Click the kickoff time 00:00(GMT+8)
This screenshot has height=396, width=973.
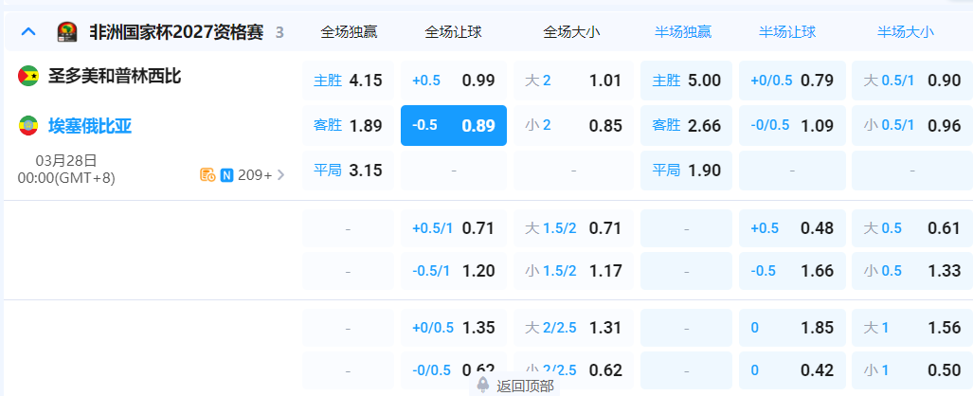pos(66,177)
